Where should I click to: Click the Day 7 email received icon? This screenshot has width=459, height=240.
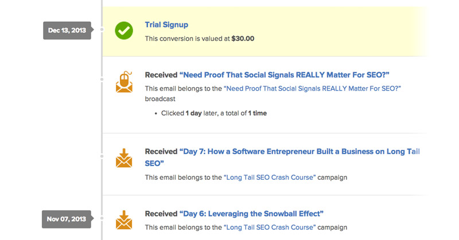124,158
